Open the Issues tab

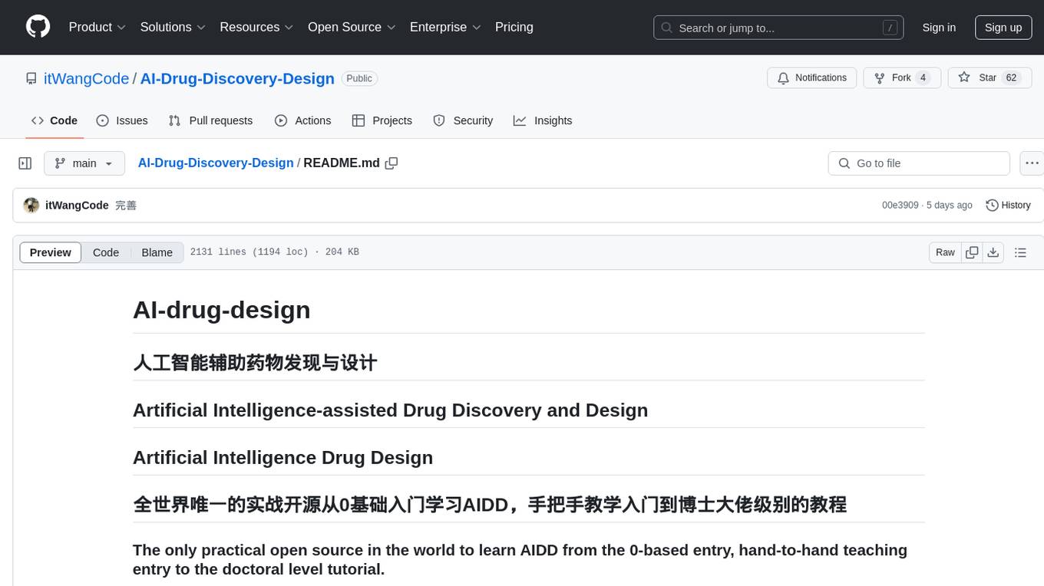pyautogui.click(x=122, y=120)
